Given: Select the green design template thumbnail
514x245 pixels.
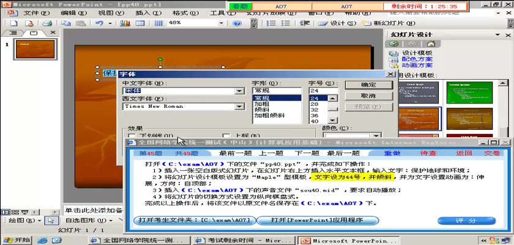Looking at the screenshot, I should 469,92.
